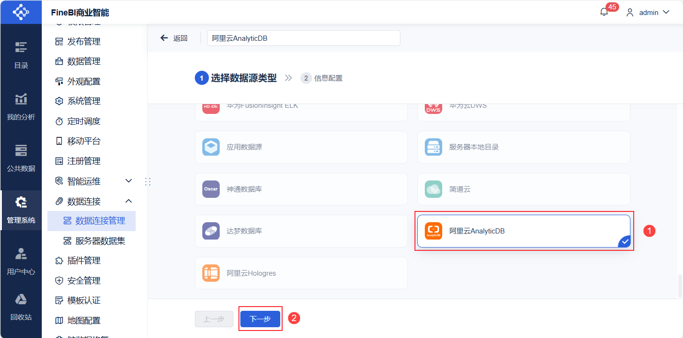This screenshot has height=338, width=683.
Task: Click the FineBI logo icon
Action: pos(21,12)
